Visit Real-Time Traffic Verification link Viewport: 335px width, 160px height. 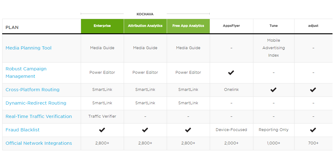39,116
